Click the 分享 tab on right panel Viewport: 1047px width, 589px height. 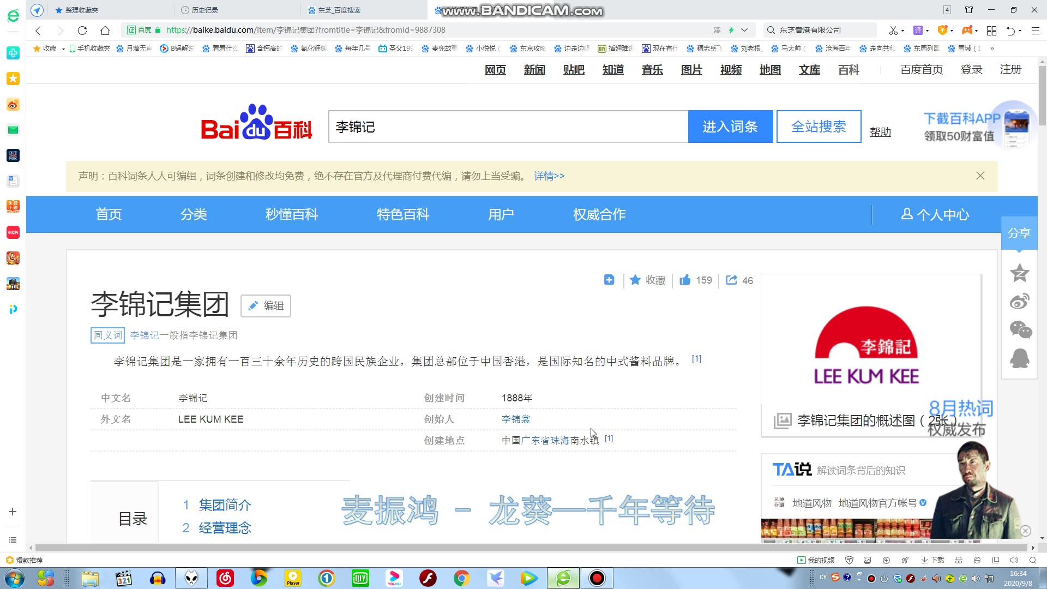point(1019,233)
